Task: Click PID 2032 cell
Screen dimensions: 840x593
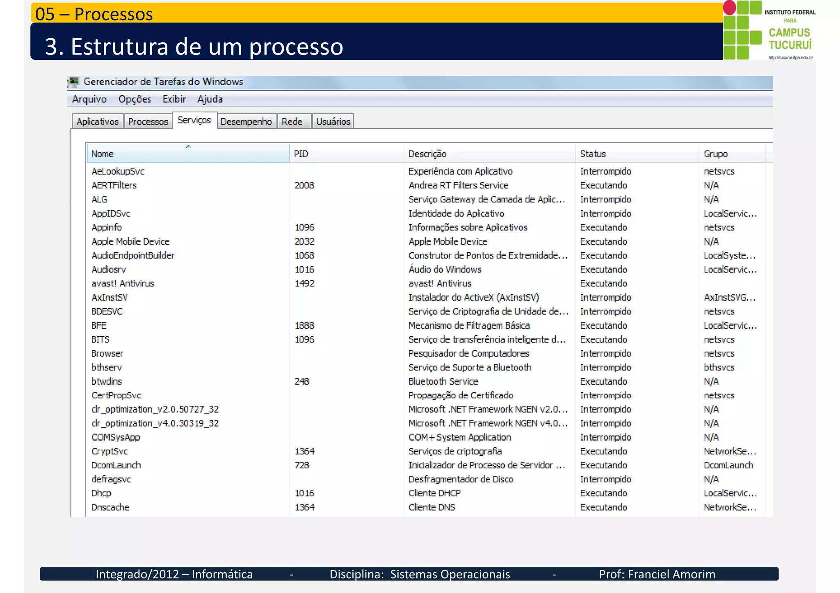Action: [x=304, y=241]
